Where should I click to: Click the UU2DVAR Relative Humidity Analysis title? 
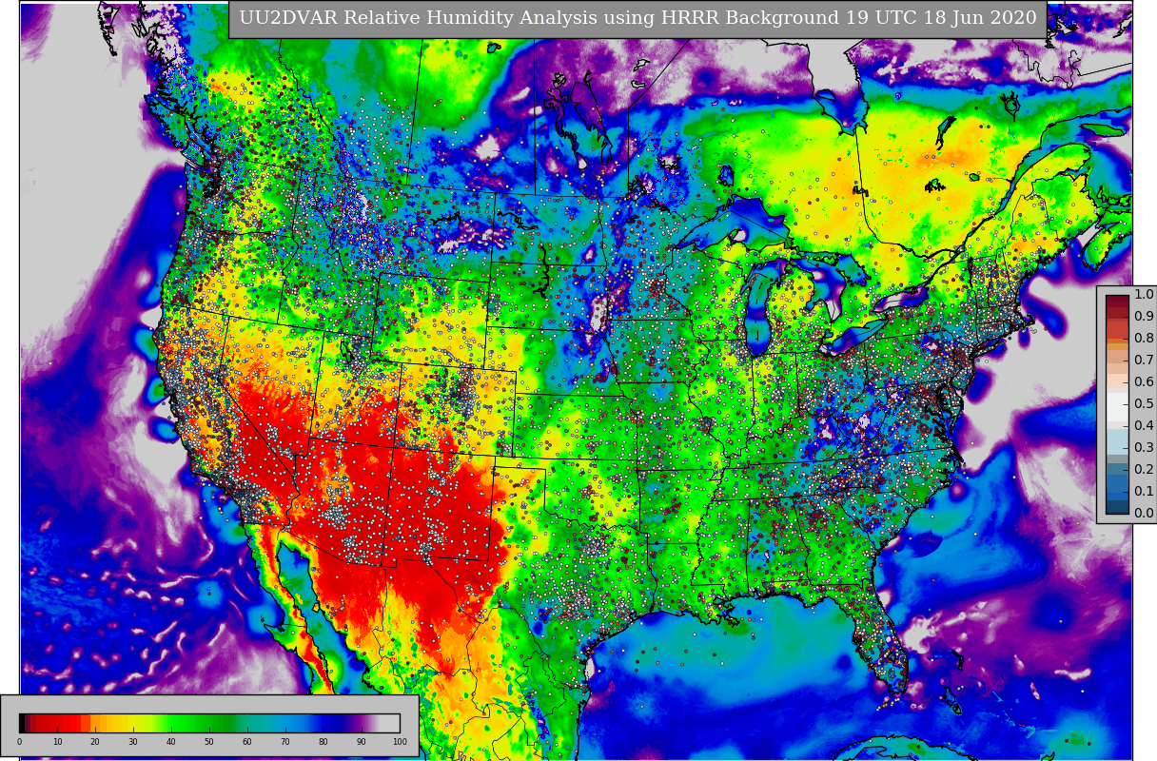637,19
